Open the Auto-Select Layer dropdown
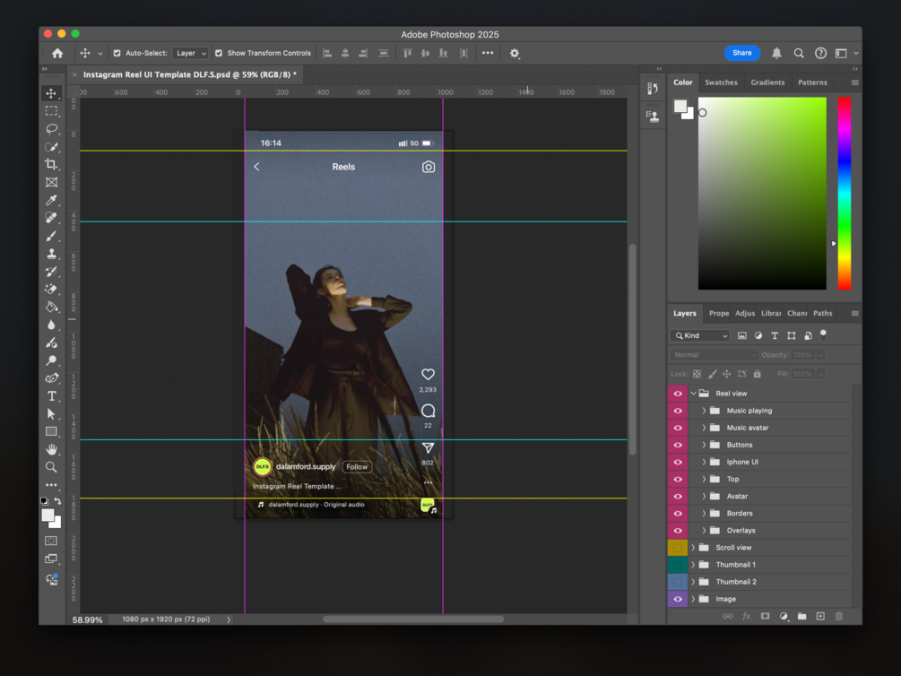 point(190,53)
